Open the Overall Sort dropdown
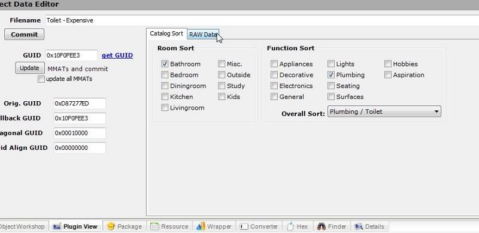 [384, 111]
